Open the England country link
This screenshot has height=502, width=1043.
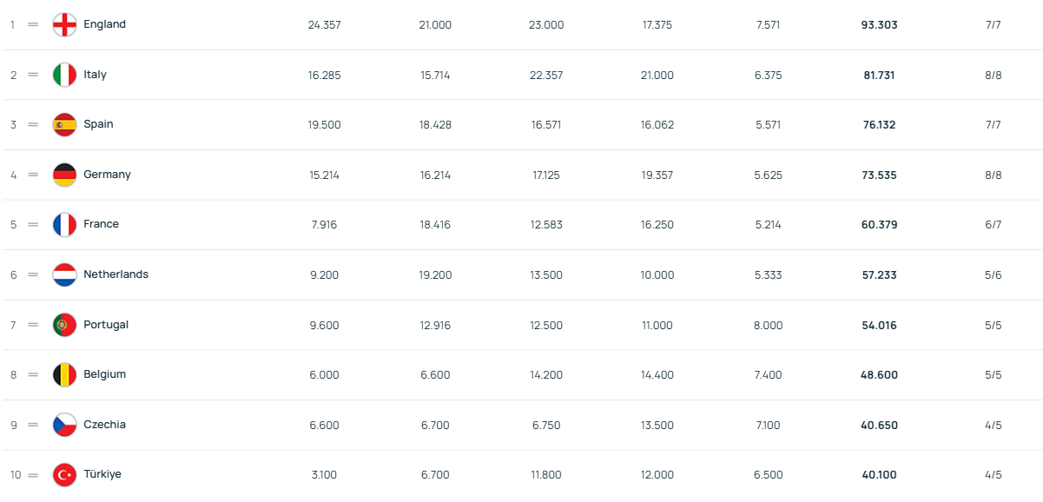point(104,24)
